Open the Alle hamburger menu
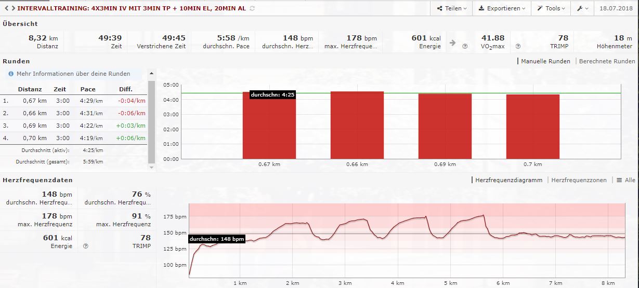Viewport: 639px width, 288px height. 625,180
